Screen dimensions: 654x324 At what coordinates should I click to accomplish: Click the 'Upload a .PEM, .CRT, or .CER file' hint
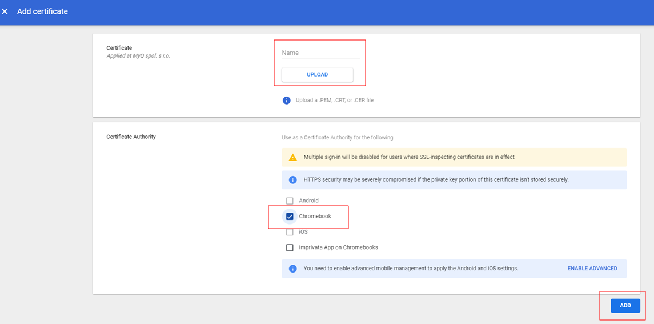tap(334, 101)
